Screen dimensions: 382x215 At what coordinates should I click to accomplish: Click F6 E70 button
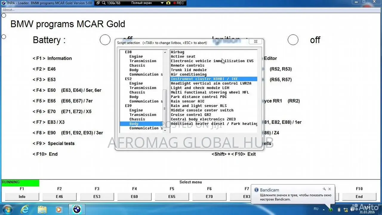tap(209, 196)
